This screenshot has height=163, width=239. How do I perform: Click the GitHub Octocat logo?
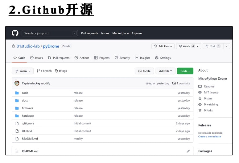pyautogui.click(x=15, y=33)
